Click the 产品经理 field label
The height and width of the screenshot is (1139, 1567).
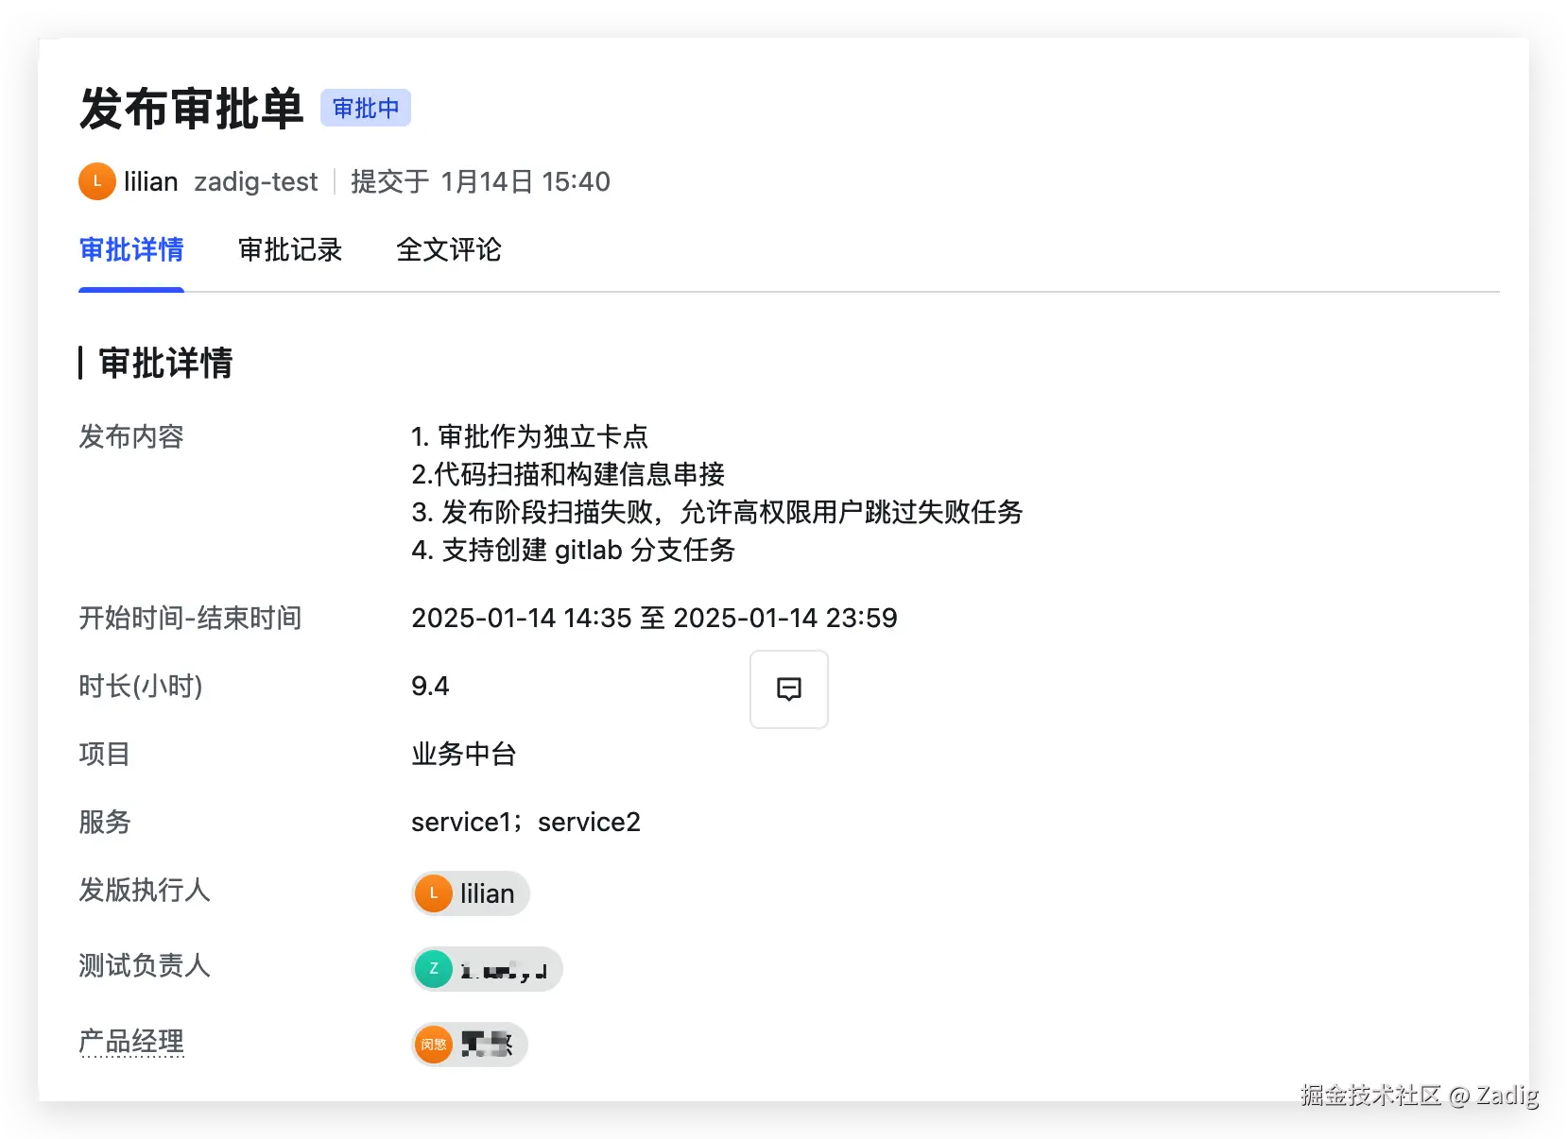(x=131, y=1042)
